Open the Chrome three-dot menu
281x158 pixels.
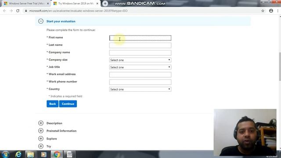[278, 11]
